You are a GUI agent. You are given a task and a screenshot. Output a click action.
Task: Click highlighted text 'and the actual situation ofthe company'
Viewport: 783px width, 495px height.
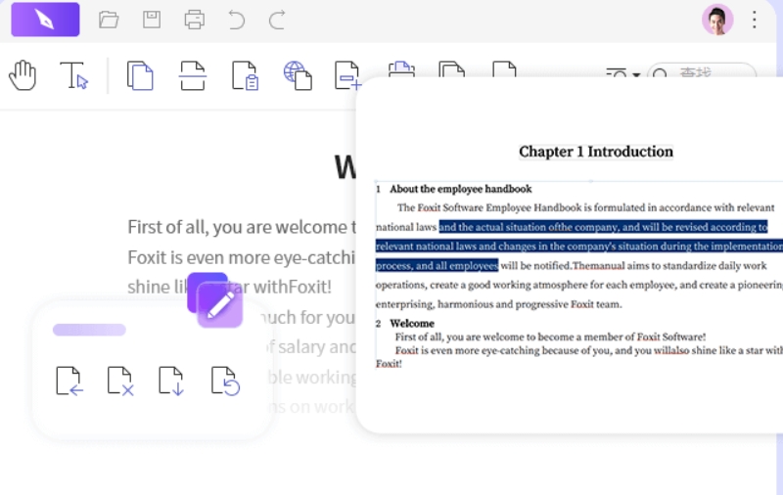tap(530, 227)
